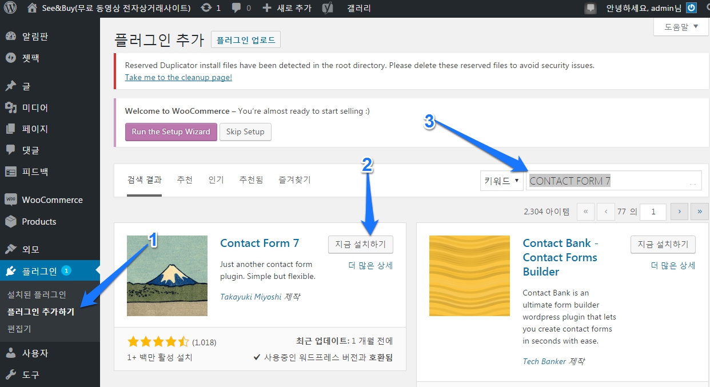Click the Yoast SEO icon in admin bar

326,8
